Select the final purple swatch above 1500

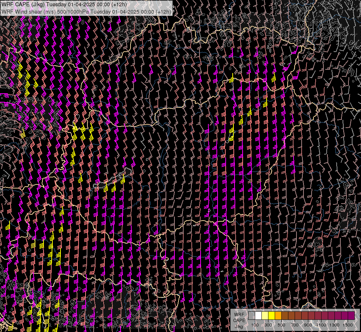tap(351, 316)
